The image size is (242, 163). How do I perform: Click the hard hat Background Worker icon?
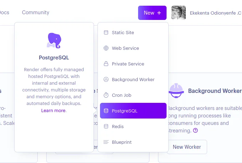(x=176, y=91)
